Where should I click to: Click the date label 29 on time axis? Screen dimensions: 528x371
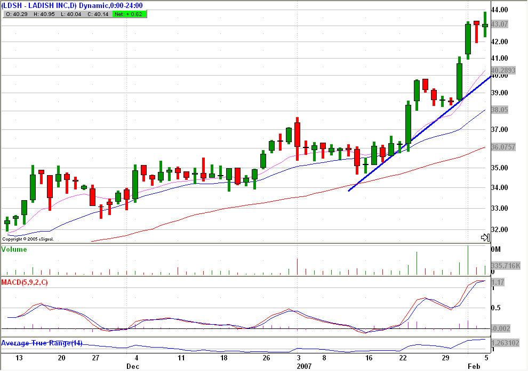click(445, 358)
